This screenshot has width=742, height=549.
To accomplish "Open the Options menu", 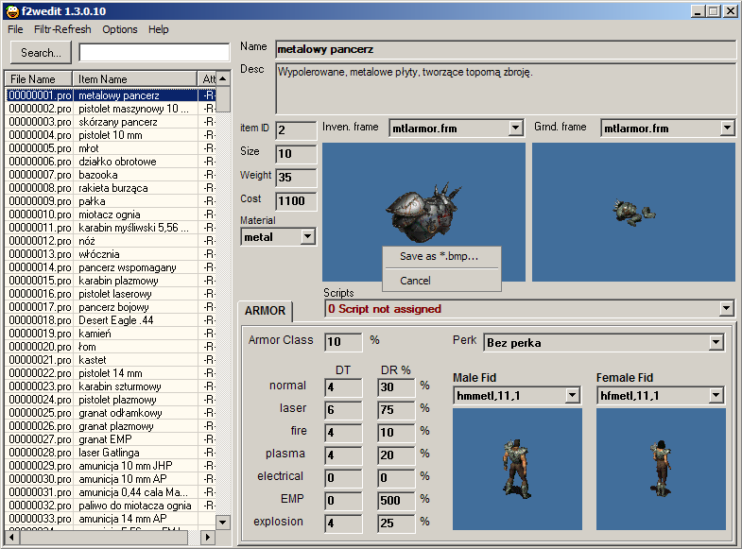I will click(120, 29).
